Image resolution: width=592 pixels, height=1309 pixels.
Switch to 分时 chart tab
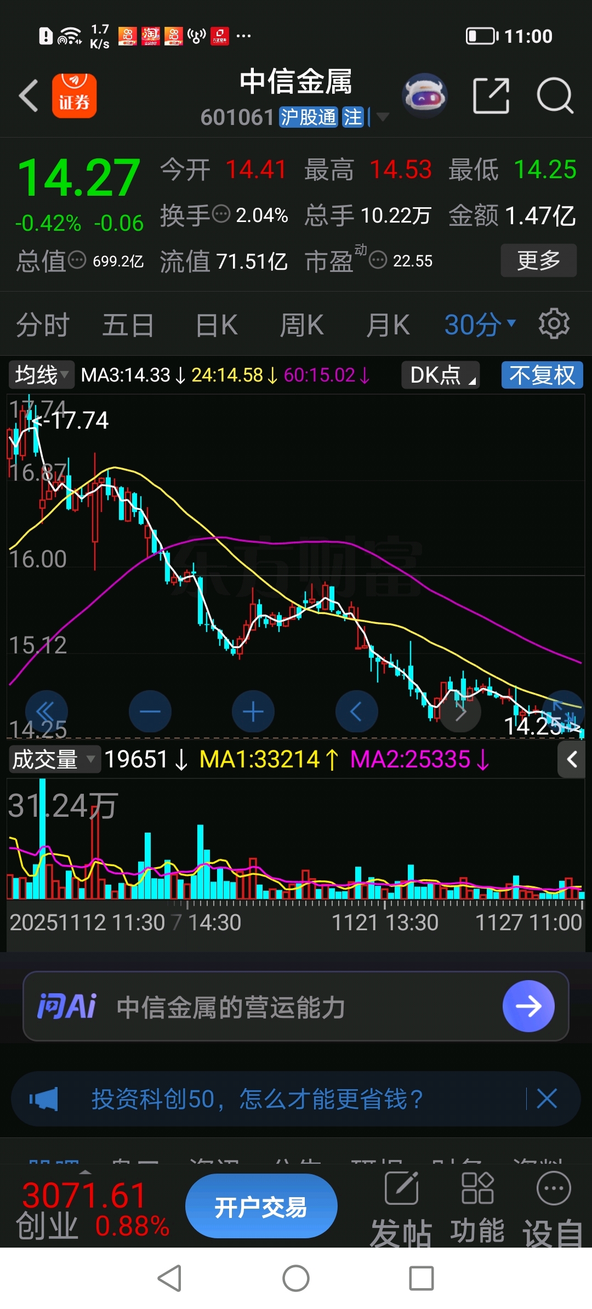pyautogui.click(x=43, y=324)
